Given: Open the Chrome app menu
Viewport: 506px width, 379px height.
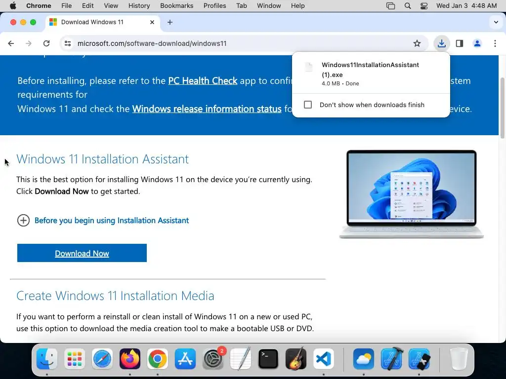Looking at the screenshot, I should 39,6.
